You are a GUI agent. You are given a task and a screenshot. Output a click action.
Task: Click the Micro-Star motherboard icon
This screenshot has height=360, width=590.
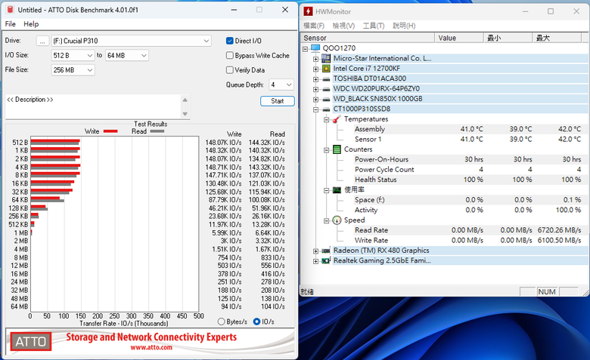click(326, 58)
